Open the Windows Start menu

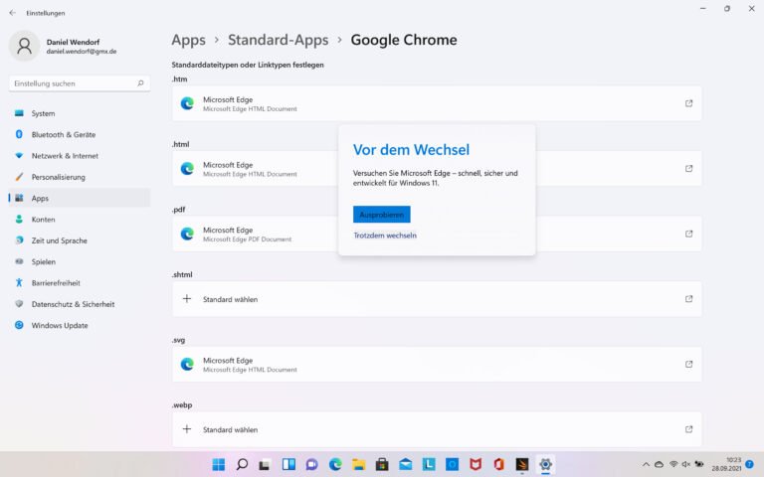(219, 464)
